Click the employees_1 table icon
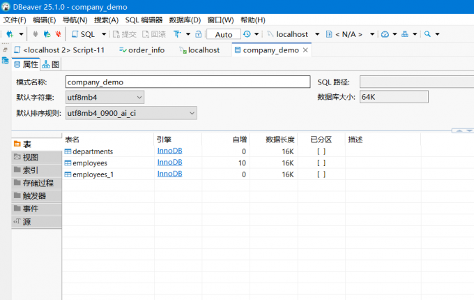The image size is (474, 300). 68,174
